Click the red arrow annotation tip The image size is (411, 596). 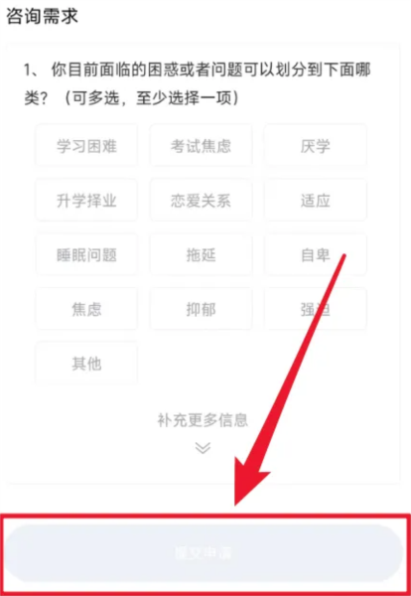(237, 502)
